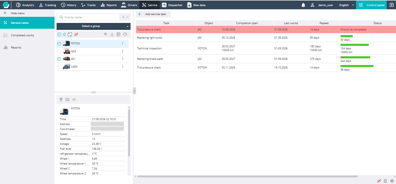The image size is (396, 184).
Task: Open the demo_user account
Action: 322,5
